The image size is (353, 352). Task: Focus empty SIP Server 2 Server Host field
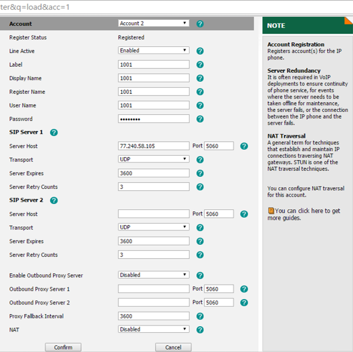click(x=153, y=214)
